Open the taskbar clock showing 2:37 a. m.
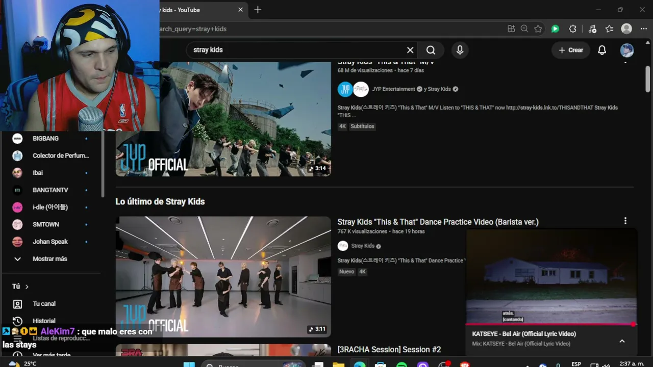 (631, 364)
